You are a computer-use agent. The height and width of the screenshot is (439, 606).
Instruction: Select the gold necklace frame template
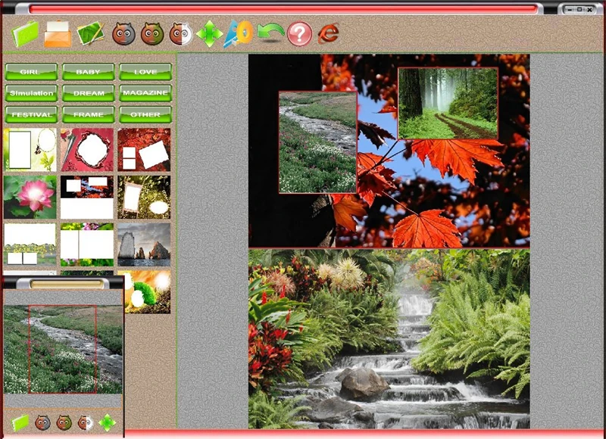29,148
